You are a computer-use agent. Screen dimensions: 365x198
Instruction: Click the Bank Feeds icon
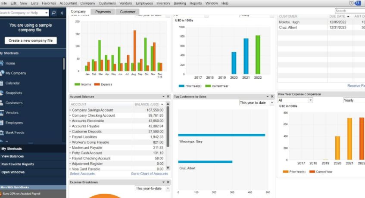click(2, 133)
